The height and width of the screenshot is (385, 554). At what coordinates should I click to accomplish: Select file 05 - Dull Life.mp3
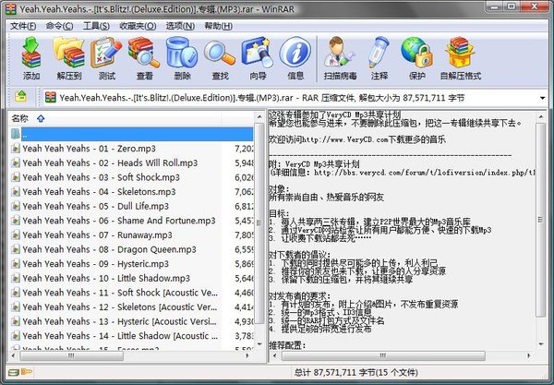tap(95, 206)
